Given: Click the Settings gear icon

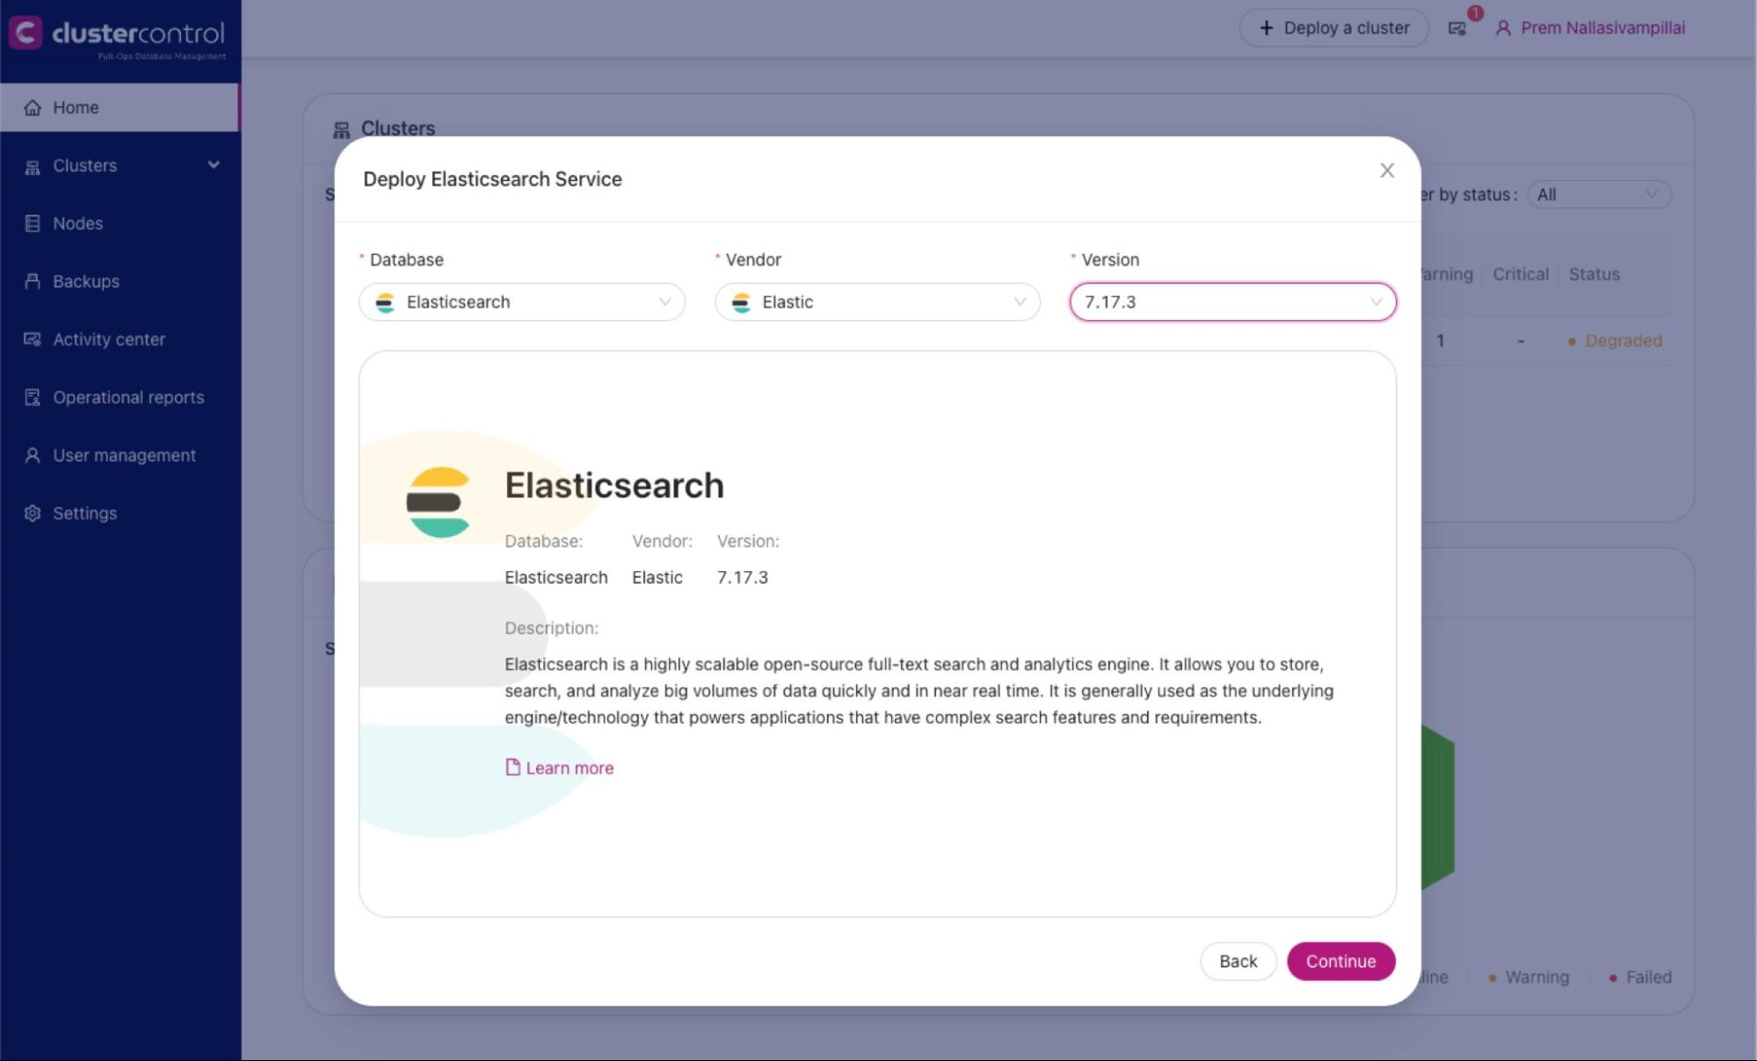Looking at the screenshot, I should coord(32,512).
